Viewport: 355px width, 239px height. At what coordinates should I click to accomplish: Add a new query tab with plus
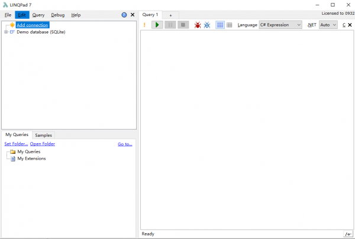171,15
